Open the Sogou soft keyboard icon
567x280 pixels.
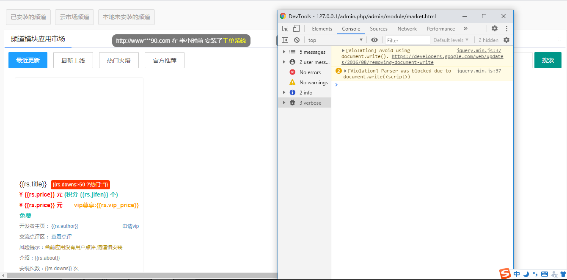pyautogui.click(x=545, y=274)
